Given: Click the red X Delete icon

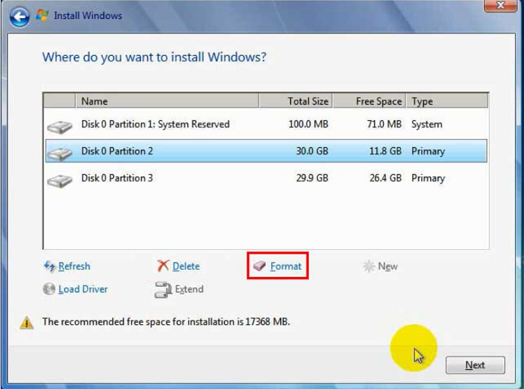Looking at the screenshot, I should coord(163,267).
